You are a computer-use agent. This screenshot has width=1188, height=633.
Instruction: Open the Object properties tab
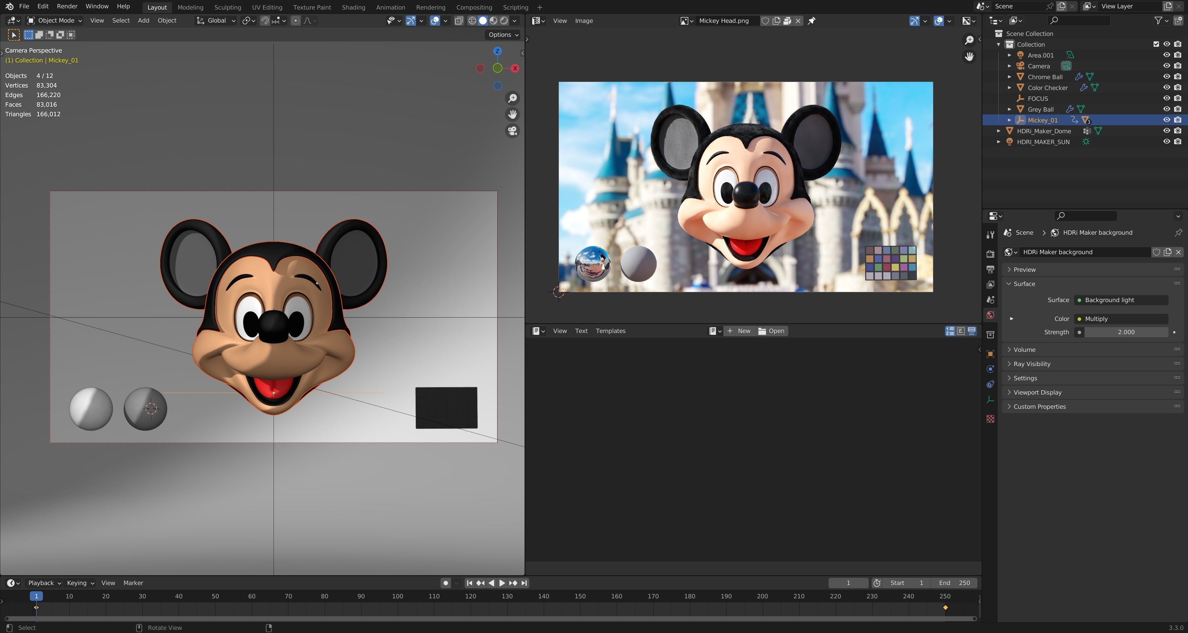pyautogui.click(x=990, y=354)
